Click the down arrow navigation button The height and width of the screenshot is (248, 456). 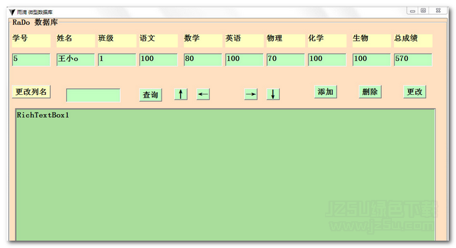pyautogui.click(x=273, y=94)
